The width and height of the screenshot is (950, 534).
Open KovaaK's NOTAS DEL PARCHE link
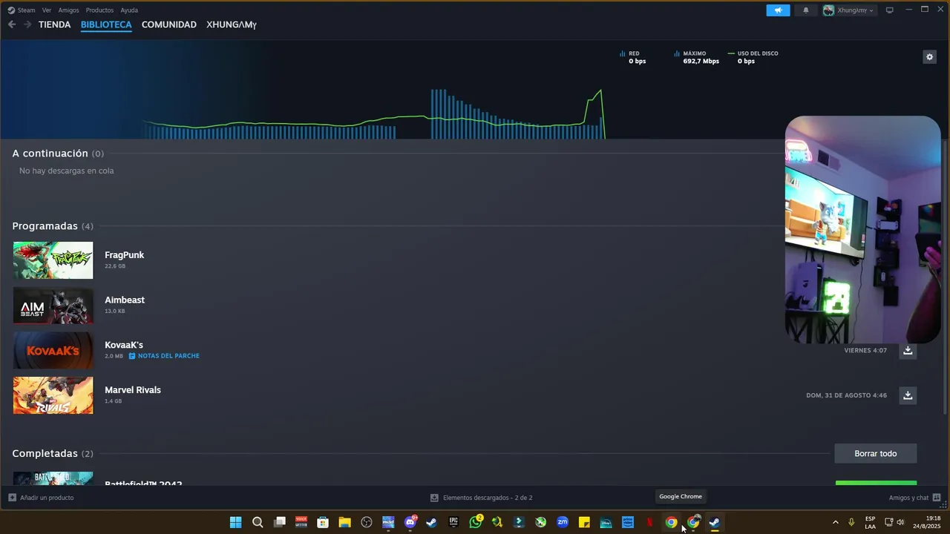point(164,356)
